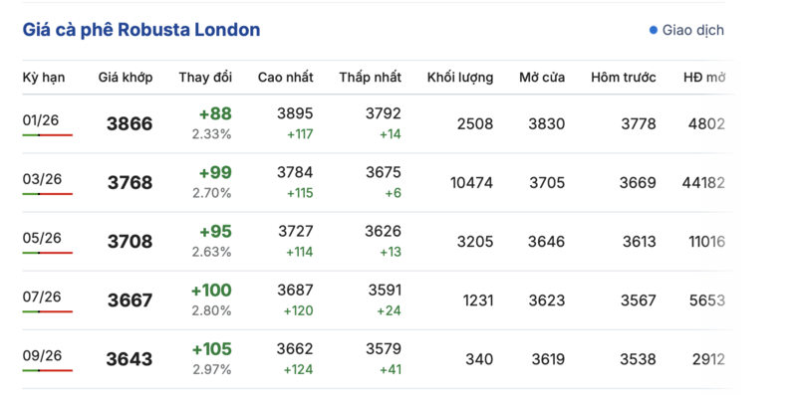
Task: Sort by the Kỳ hạn column header
Action: point(43,78)
